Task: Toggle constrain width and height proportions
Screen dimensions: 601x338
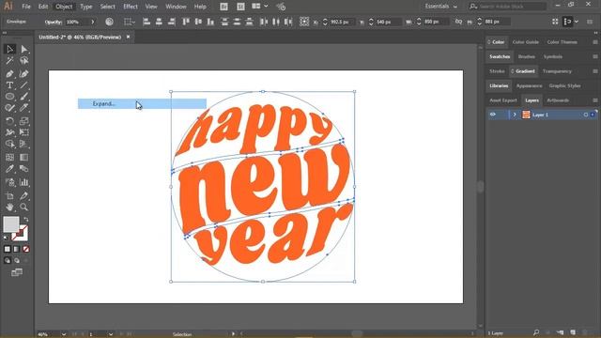Action: coord(458,22)
